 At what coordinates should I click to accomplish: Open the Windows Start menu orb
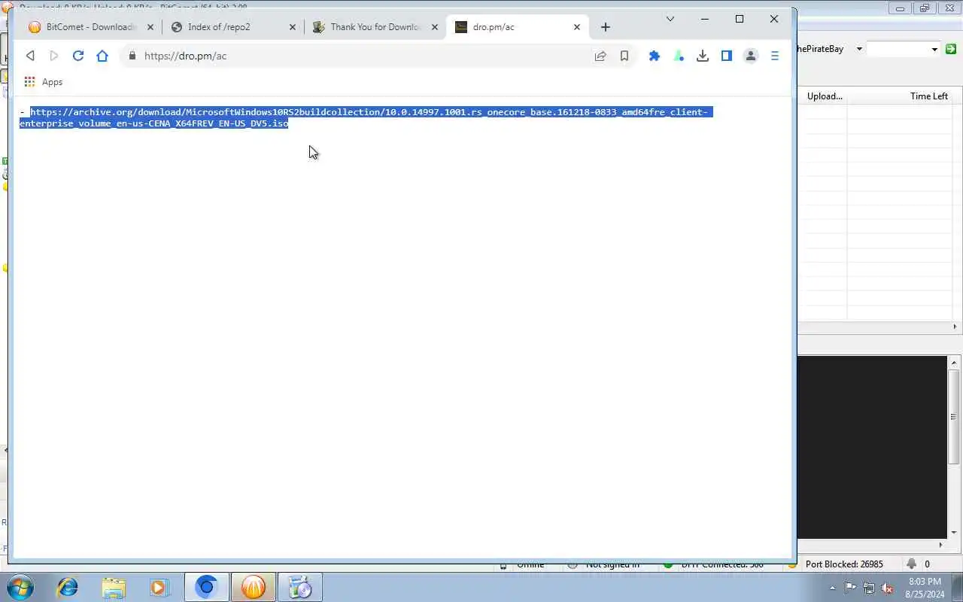click(x=19, y=587)
